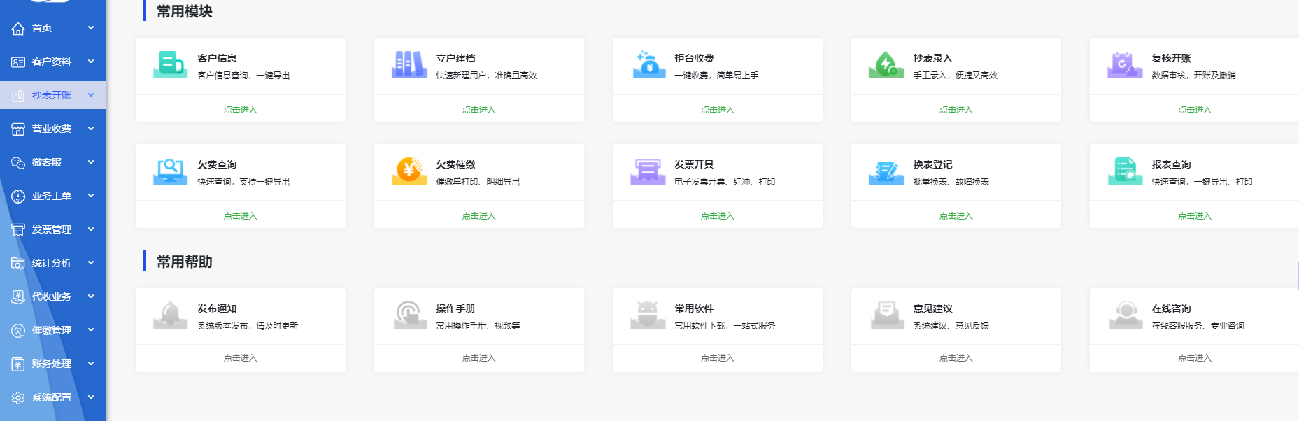Screen dimensions: 1299x421
Task: Click 点击进入 under 立户建档
Action: [x=479, y=110]
